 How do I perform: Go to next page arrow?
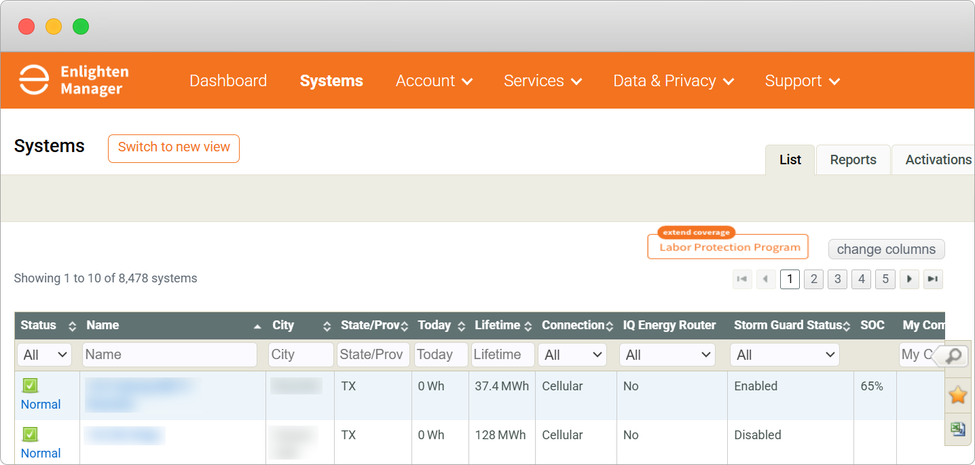[909, 279]
